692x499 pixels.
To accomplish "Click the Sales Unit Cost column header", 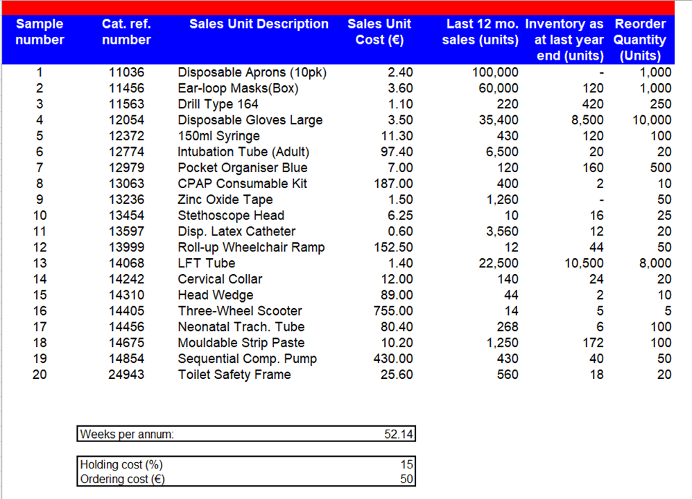I will click(379, 31).
